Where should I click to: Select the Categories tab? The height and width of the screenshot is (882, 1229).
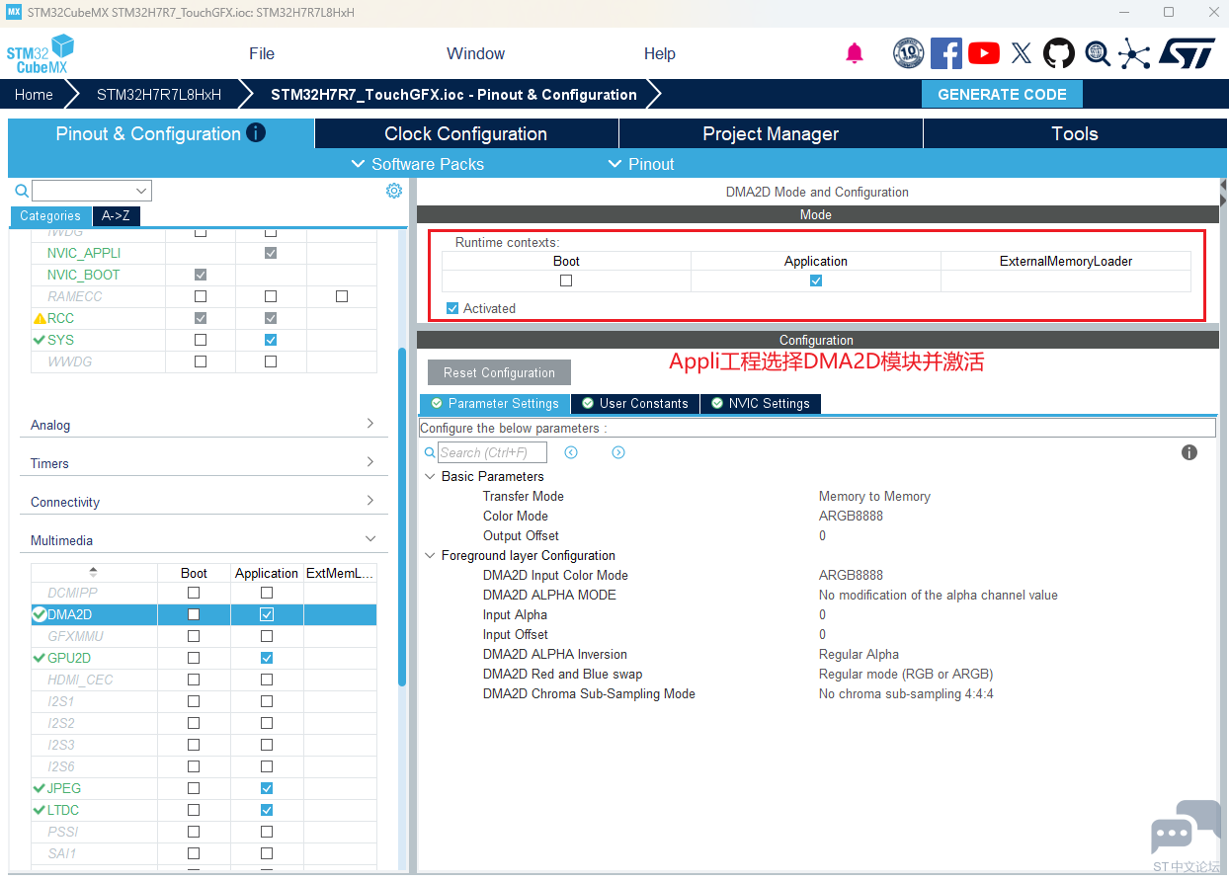click(50, 215)
